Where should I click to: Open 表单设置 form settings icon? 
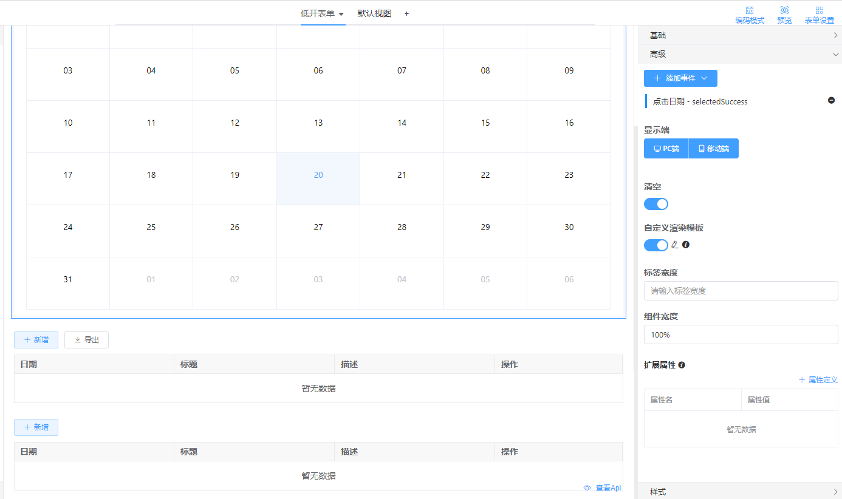click(820, 10)
